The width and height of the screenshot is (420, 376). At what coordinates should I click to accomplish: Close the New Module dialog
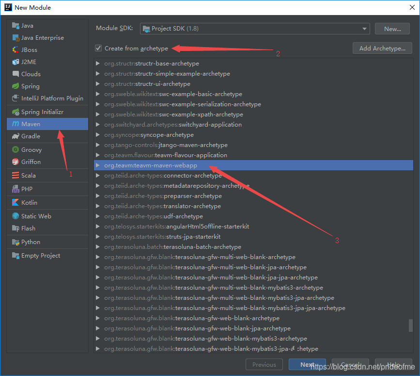[412, 7]
